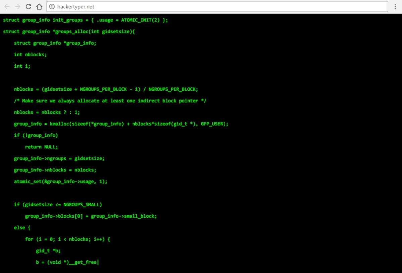Click the 'nblocks = nblocks ? : 1;' line
Image resolution: width=402 pixels, height=273 pixels.
point(47,112)
